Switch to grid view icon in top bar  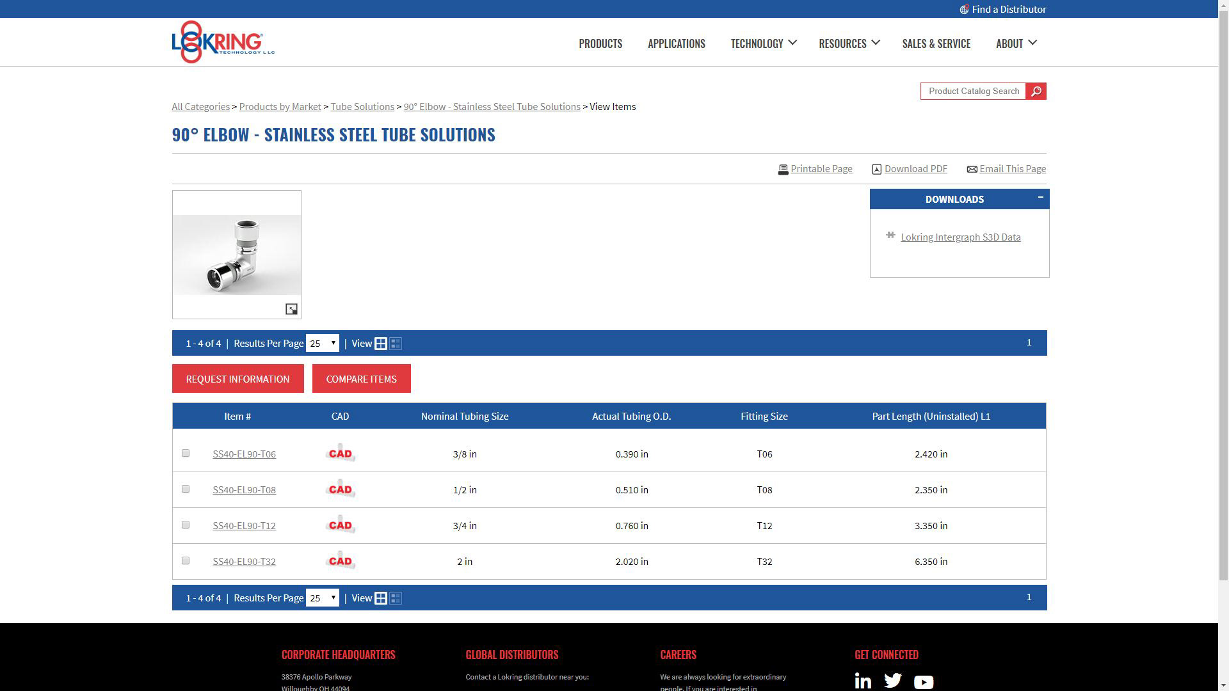tap(381, 344)
